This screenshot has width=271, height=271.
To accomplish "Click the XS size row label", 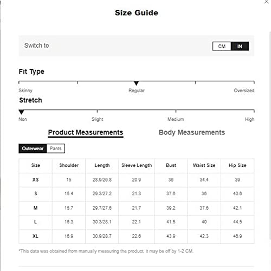I will [35, 179].
